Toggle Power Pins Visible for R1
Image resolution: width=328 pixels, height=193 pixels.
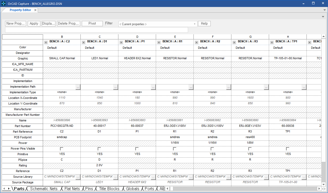click(175, 149)
